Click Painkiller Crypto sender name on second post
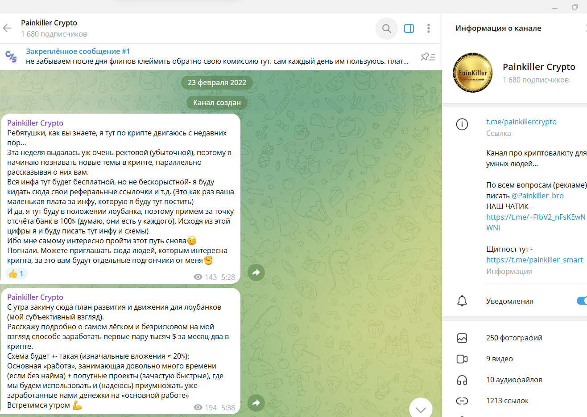 point(35,297)
